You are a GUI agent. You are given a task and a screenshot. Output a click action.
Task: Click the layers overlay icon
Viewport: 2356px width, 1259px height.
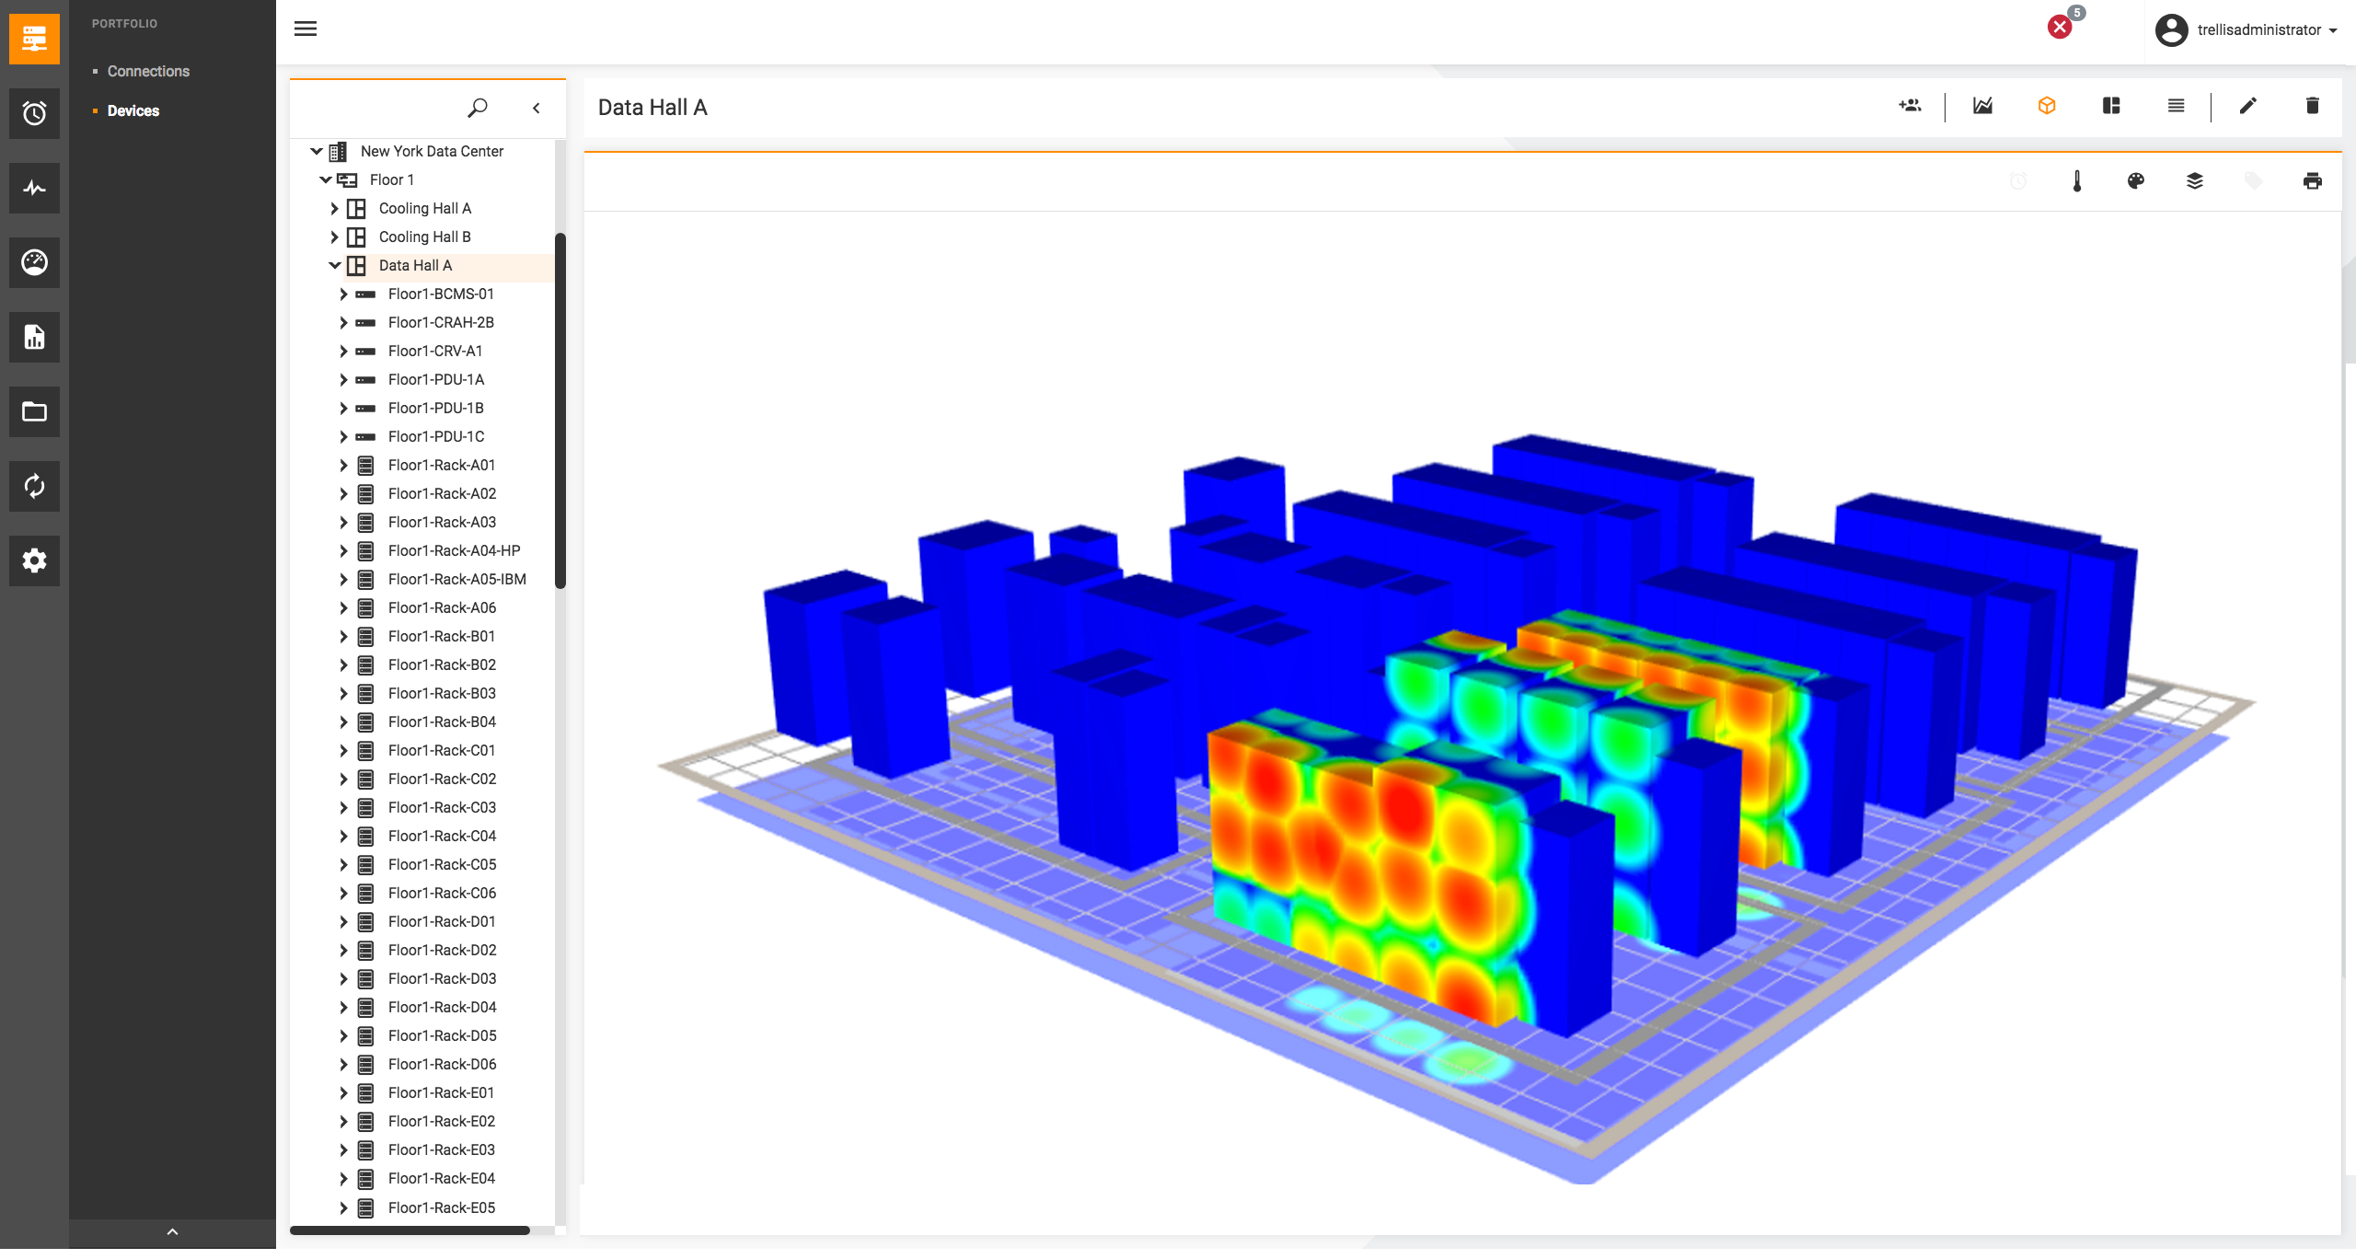pyautogui.click(x=2195, y=180)
